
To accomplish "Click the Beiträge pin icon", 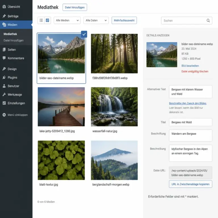I will click(x=4, y=16).
